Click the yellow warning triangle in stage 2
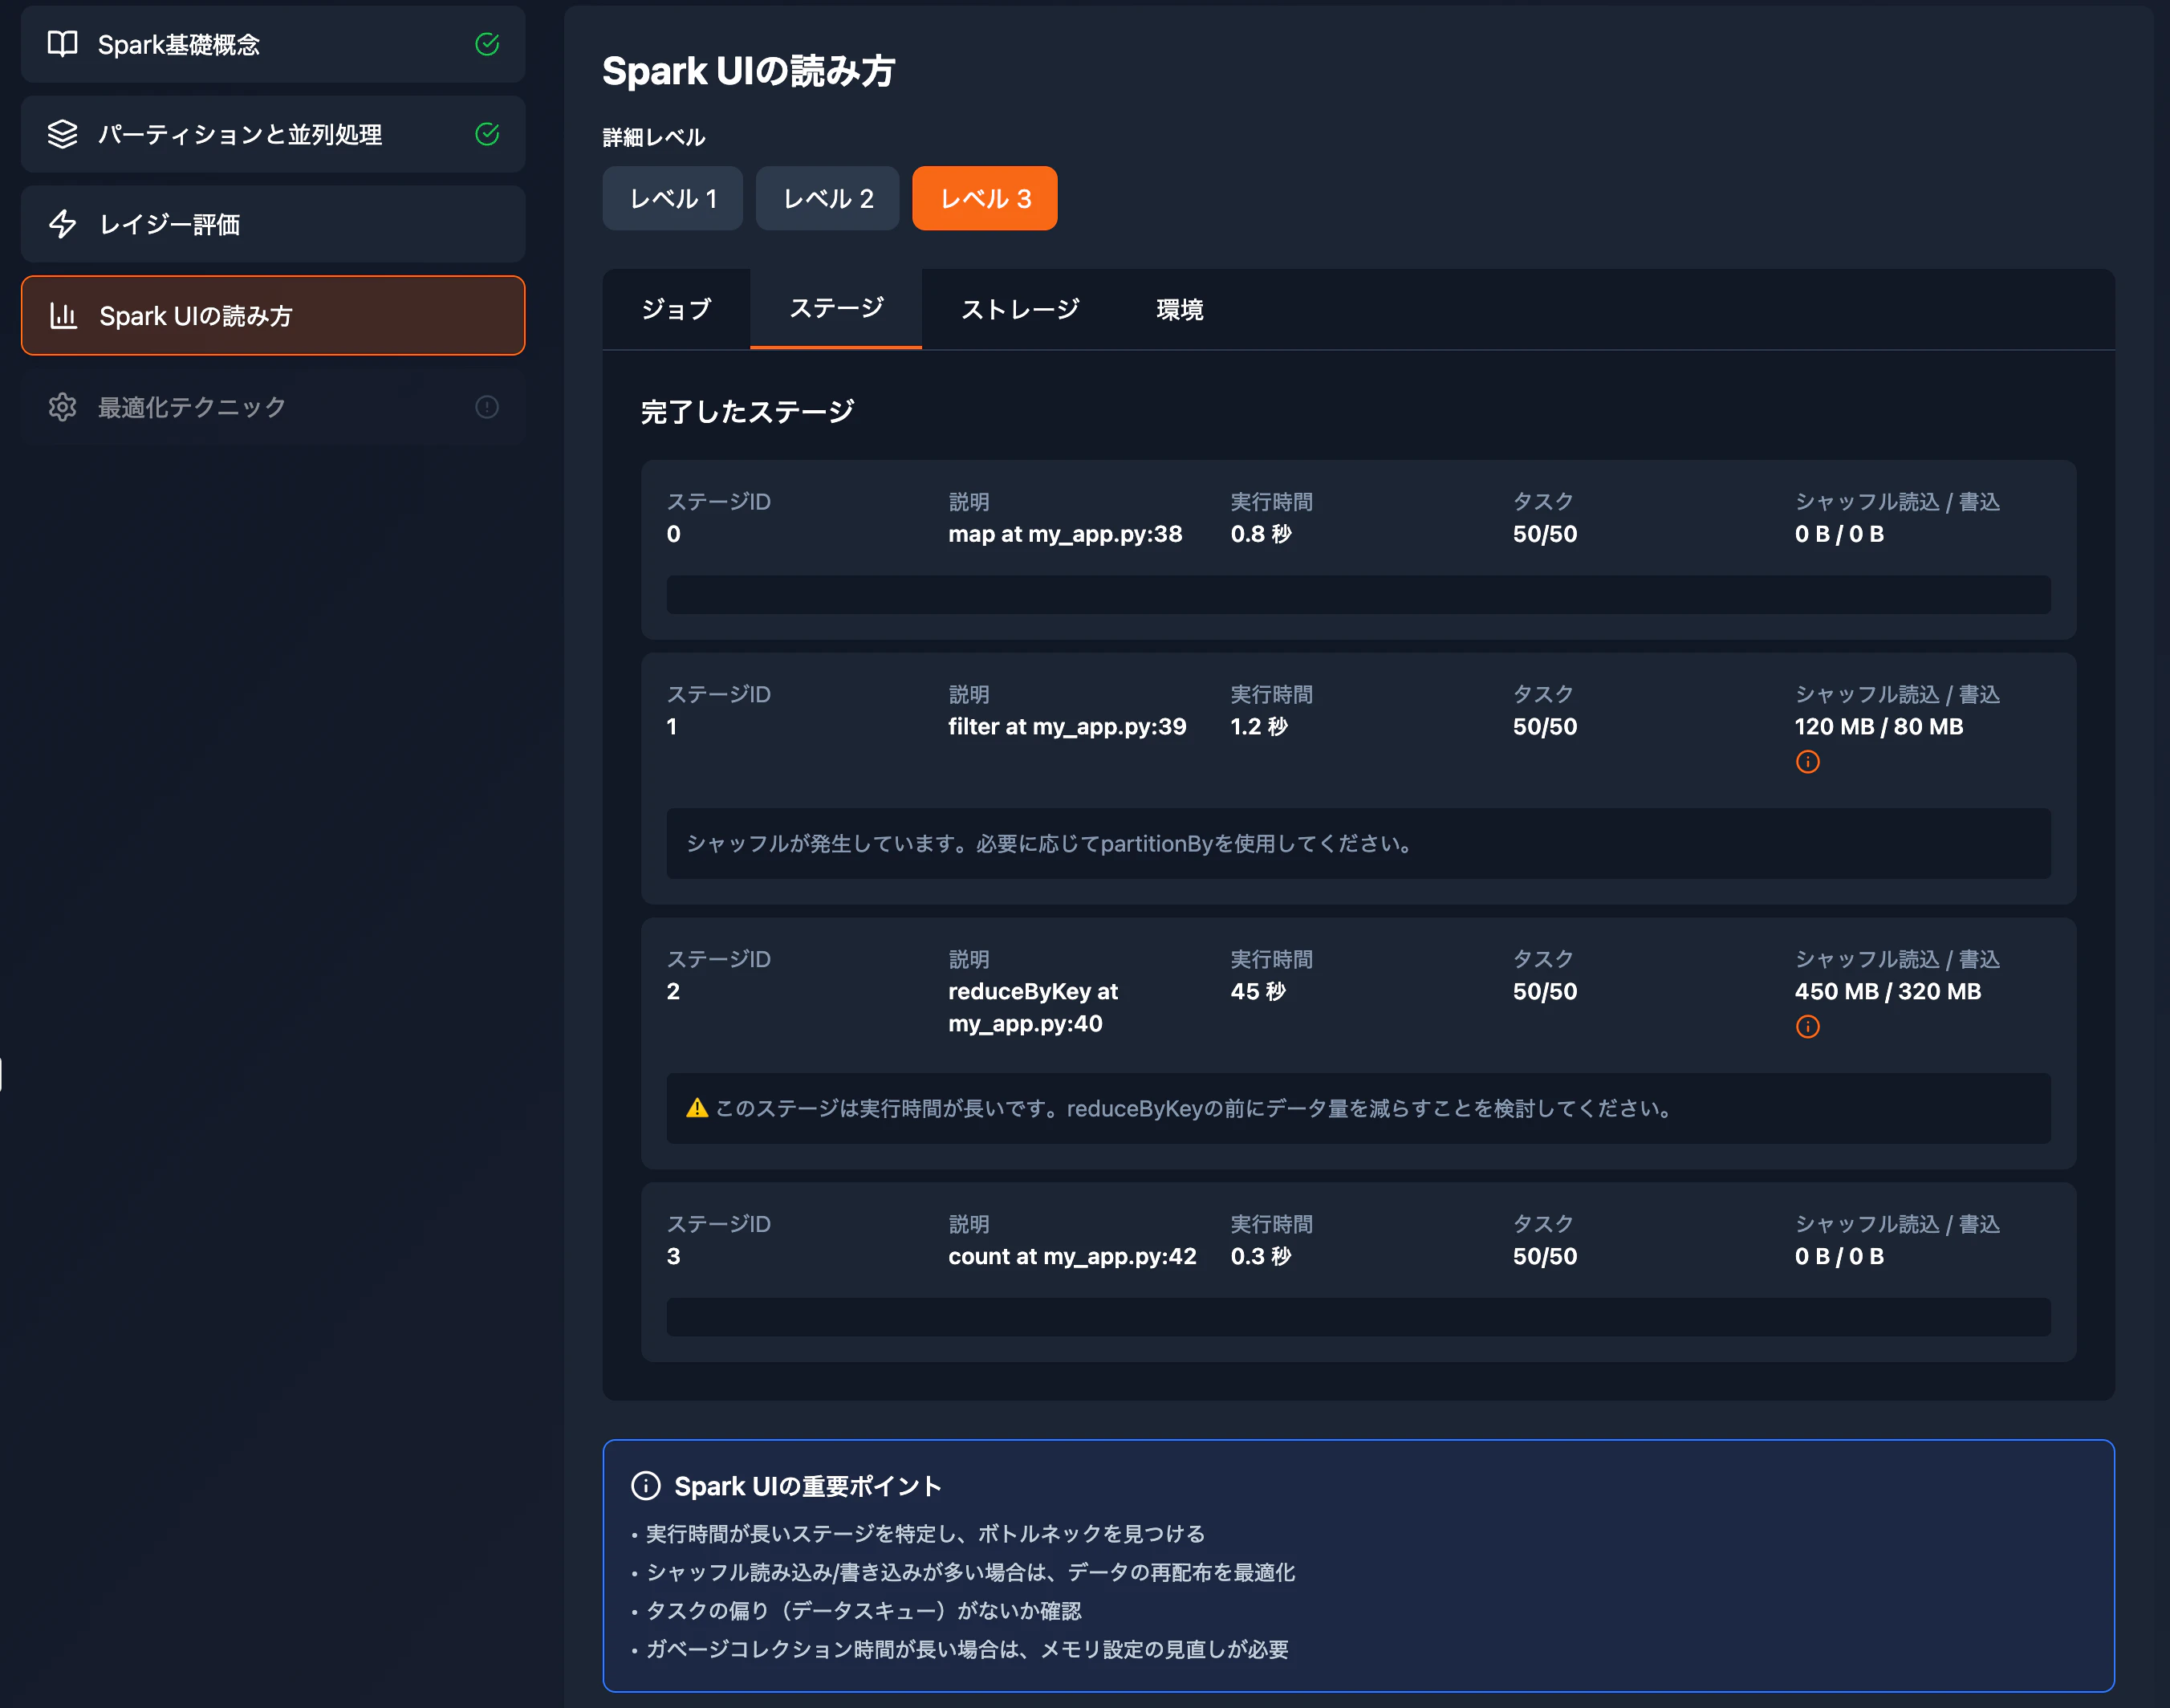This screenshot has width=2170, height=1708. (697, 1108)
